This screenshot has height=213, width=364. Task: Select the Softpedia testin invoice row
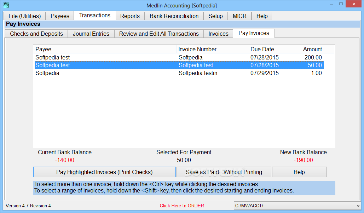[x=179, y=73]
